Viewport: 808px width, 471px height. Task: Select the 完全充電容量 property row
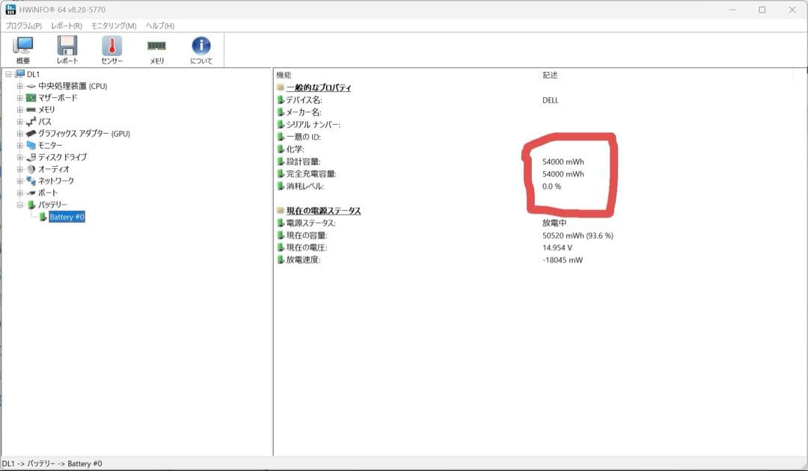(311, 173)
